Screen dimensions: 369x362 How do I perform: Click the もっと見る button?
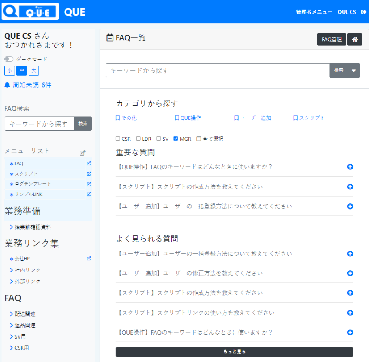(234, 352)
